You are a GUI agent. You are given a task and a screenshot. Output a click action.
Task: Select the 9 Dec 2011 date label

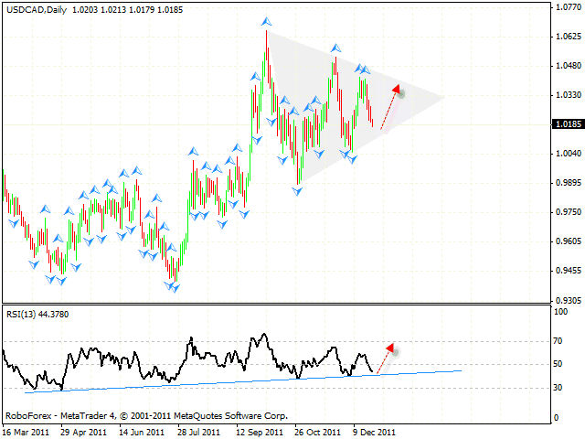coord(375,431)
